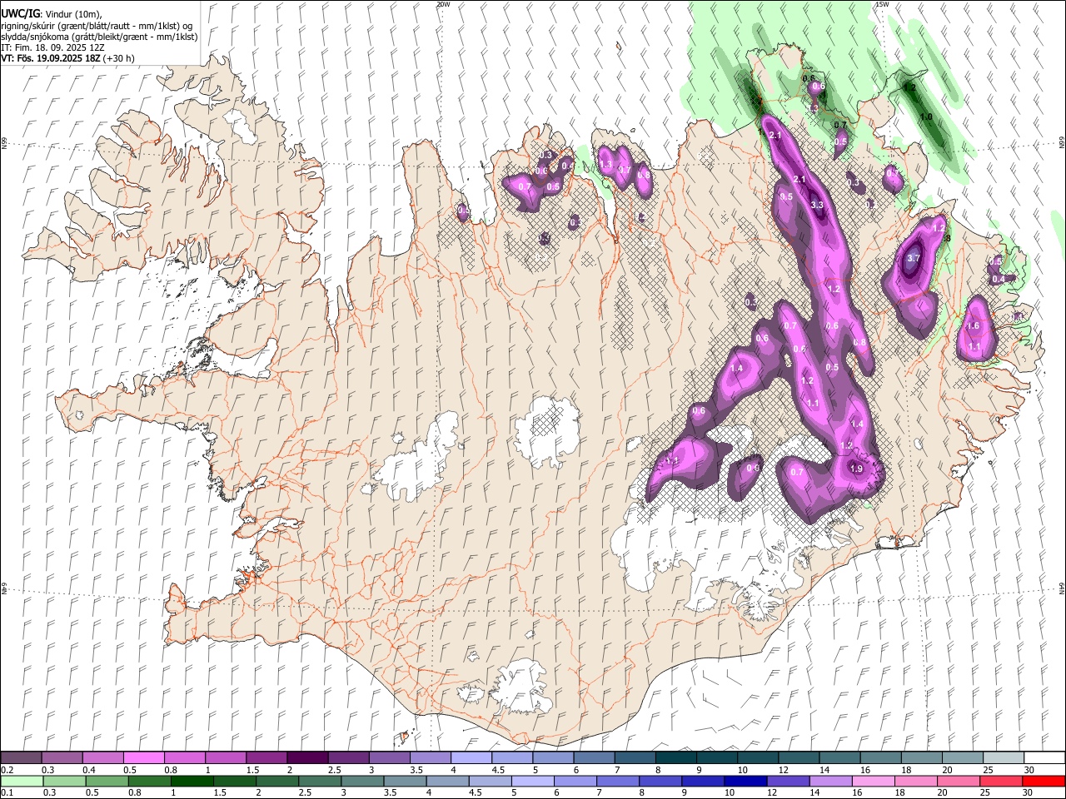The image size is (1066, 799).
Task: Select deep blue bottom-row swatch between 10 and 12
Action: tap(745, 781)
